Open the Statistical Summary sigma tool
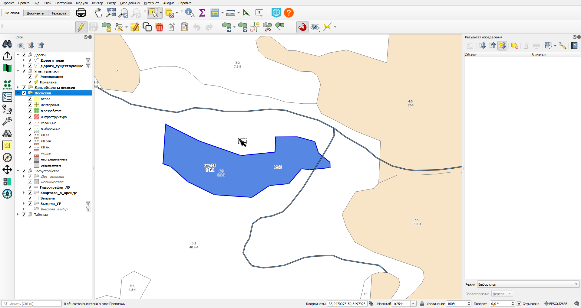 tap(202, 13)
